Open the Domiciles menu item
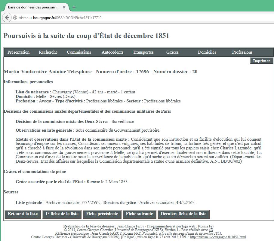Screen dimensions: 274x241 tap(207, 52)
